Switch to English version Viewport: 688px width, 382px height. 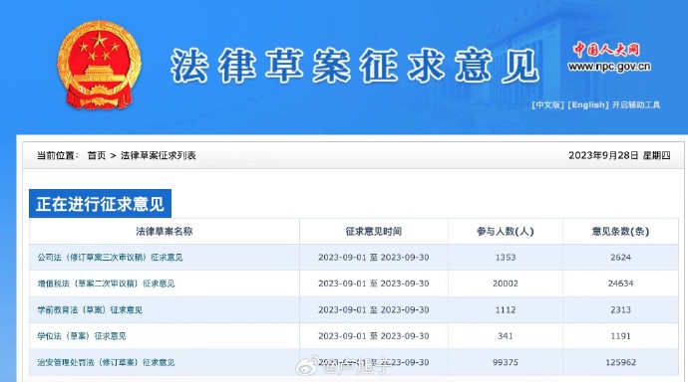tap(588, 105)
